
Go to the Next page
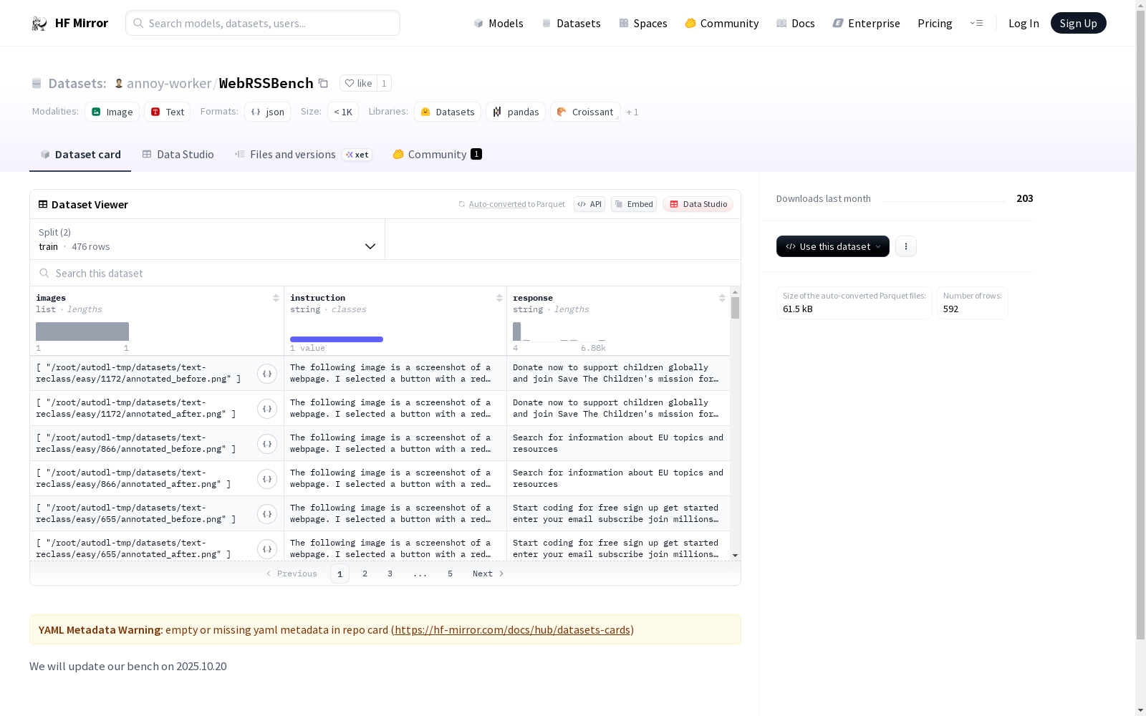tap(488, 574)
